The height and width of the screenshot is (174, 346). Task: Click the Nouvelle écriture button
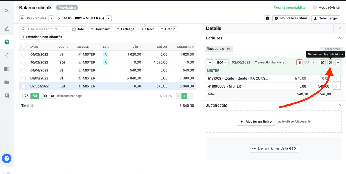(291, 18)
